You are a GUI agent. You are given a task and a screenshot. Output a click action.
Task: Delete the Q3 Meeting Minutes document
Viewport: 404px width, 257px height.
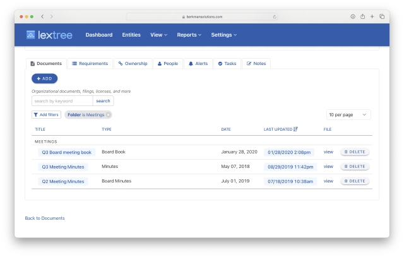(x=355, y=167)
